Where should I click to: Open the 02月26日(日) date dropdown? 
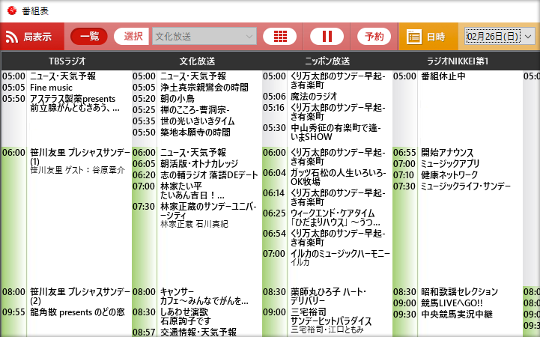(500, 36)
